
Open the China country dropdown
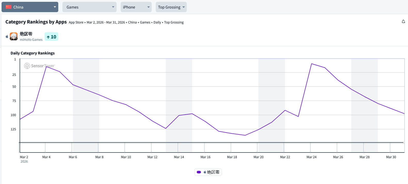(30, 7)
